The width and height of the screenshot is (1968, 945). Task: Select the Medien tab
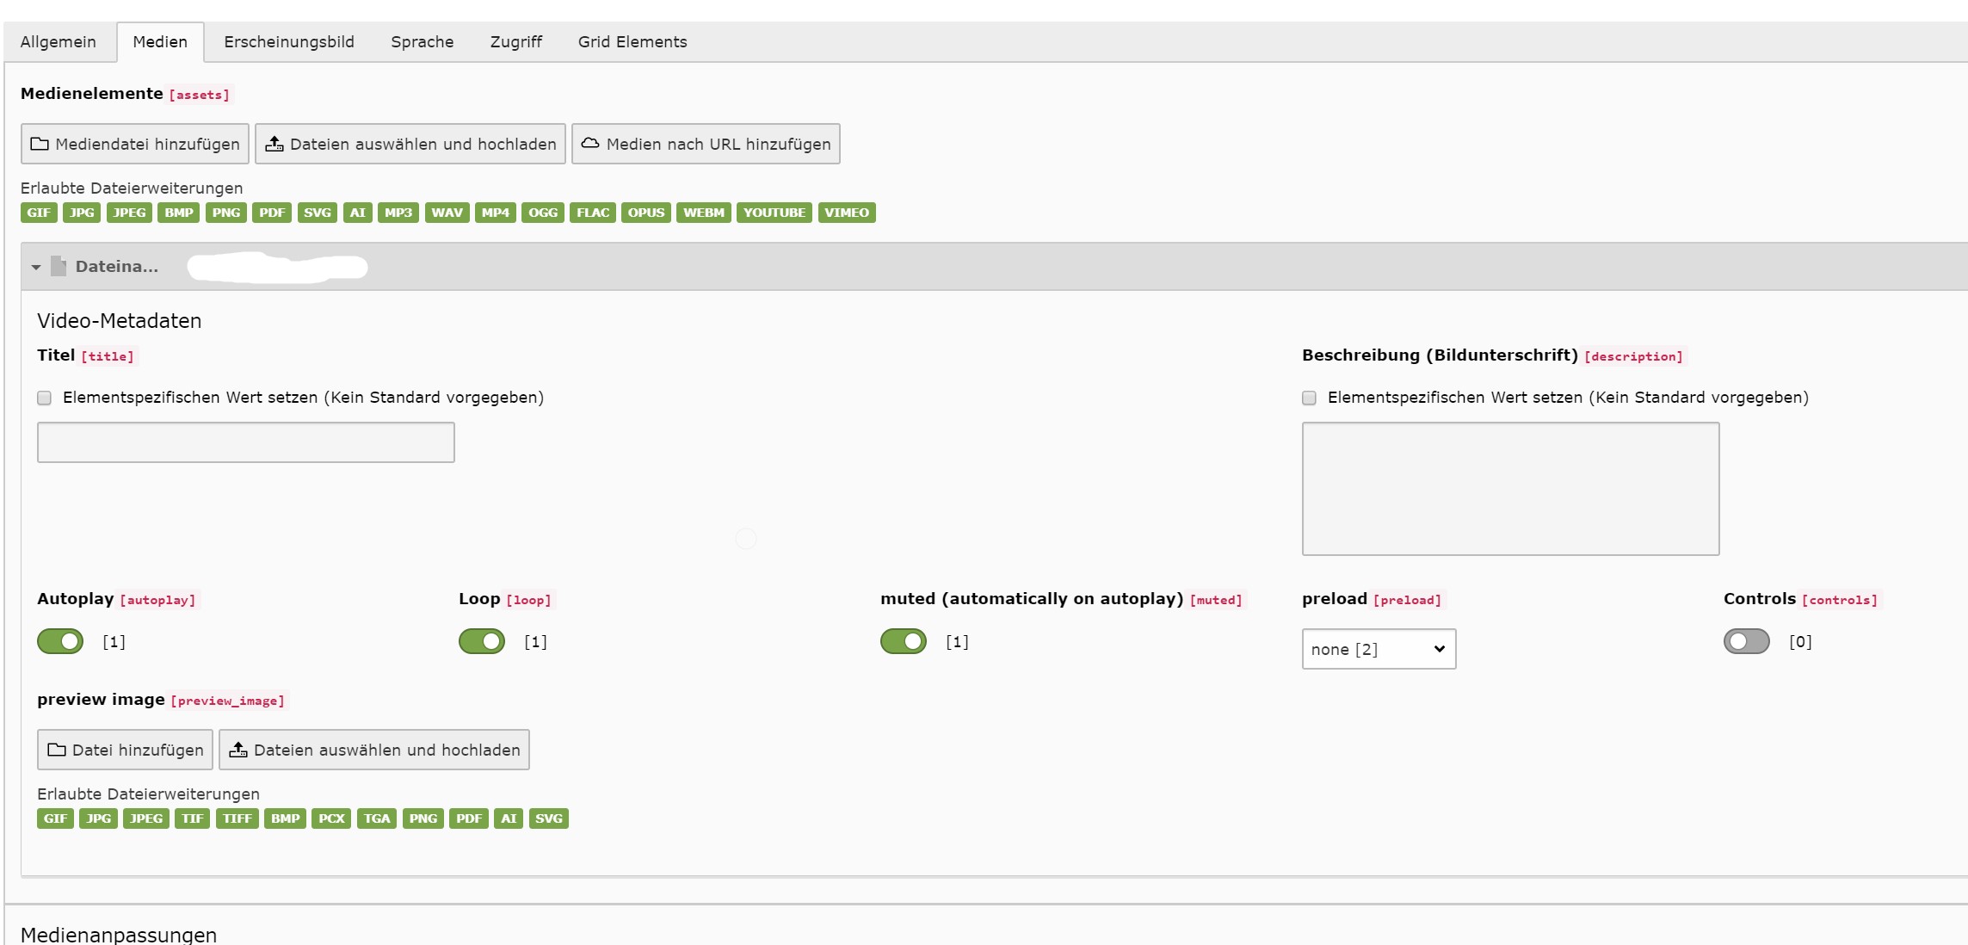(160, 42)
